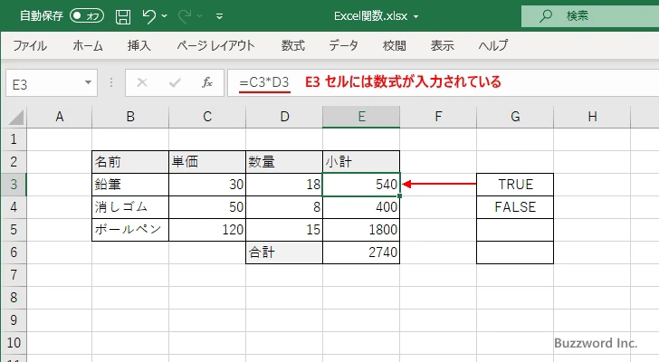The width and height of the screenshot is (659, 362).
Task: Switch to the 表示 ribbon tab
Action: tap(442, 45)
